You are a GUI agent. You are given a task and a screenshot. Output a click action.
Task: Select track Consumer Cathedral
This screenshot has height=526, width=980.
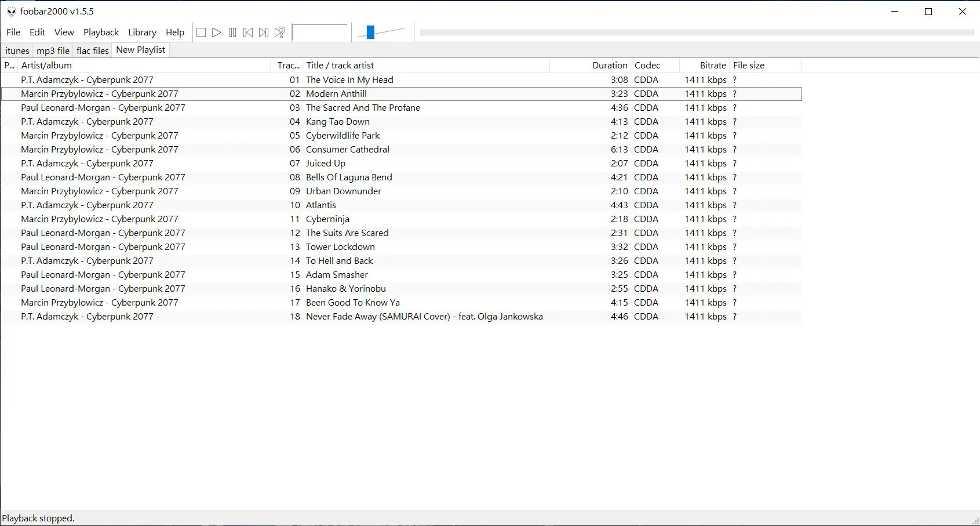[402, 150]
